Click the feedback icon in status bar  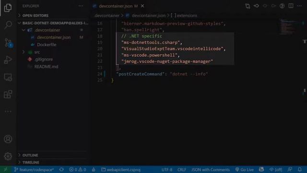click(290, 170)
